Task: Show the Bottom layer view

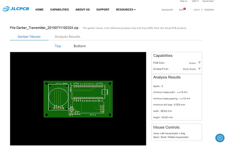Action: click(80, 46)
